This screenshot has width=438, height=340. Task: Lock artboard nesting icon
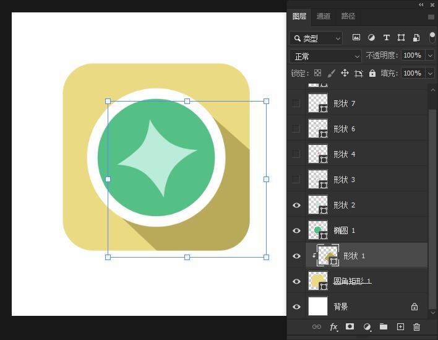click(x=359, y=73)
